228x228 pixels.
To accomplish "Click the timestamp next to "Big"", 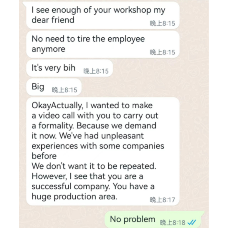I will [x=64, y=90].
